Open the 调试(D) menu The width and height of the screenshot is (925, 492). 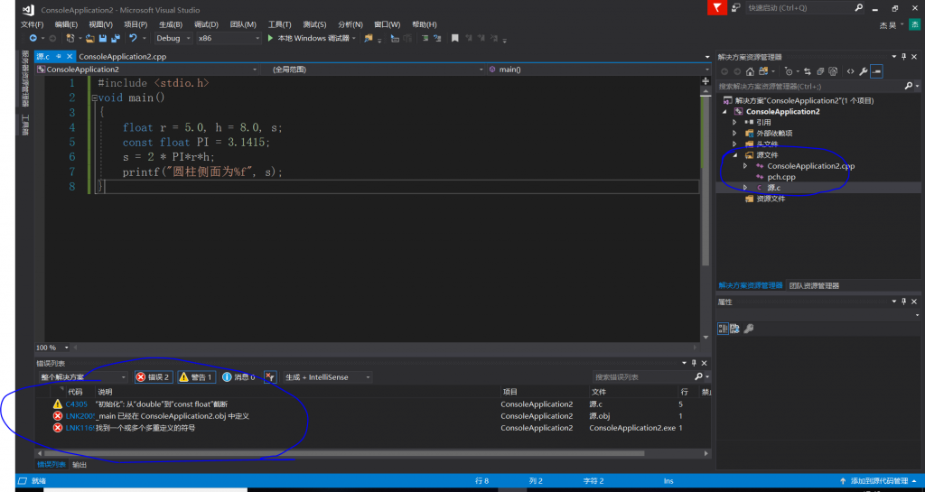pos(206,24)
